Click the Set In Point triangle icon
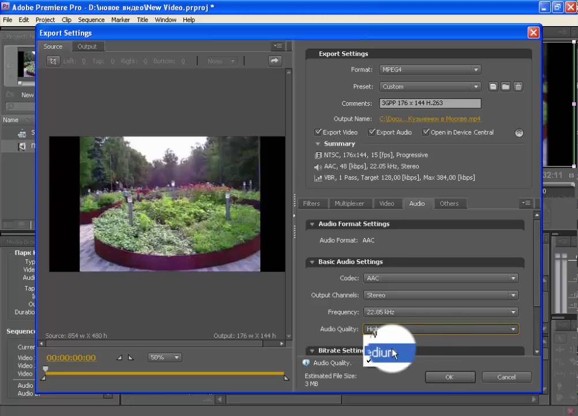The height and width of the screenshot is (416, 578). (x=119, y=358)
